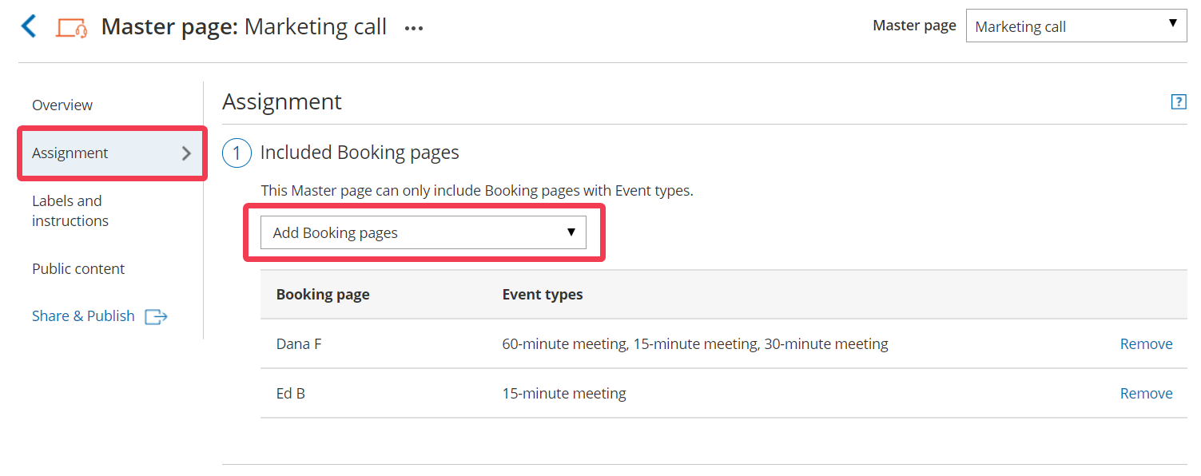Click the Share & Publish export icon
This screenshot has width=1201, height=476.
(156, 317)
